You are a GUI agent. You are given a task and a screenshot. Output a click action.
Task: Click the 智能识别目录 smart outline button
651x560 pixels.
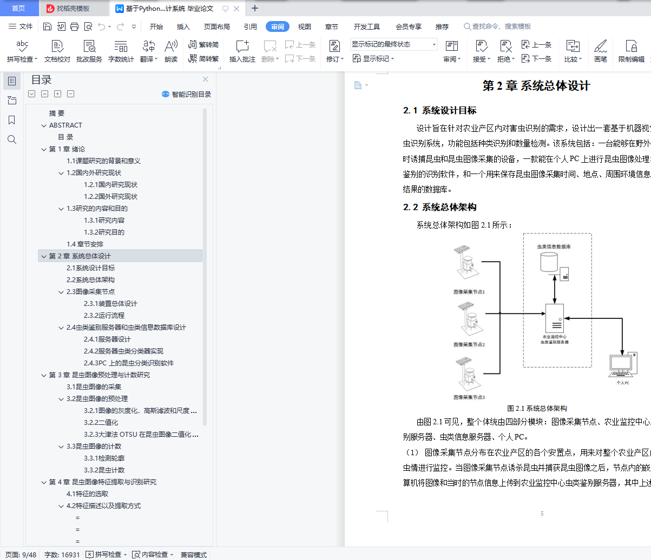(186, 94)
